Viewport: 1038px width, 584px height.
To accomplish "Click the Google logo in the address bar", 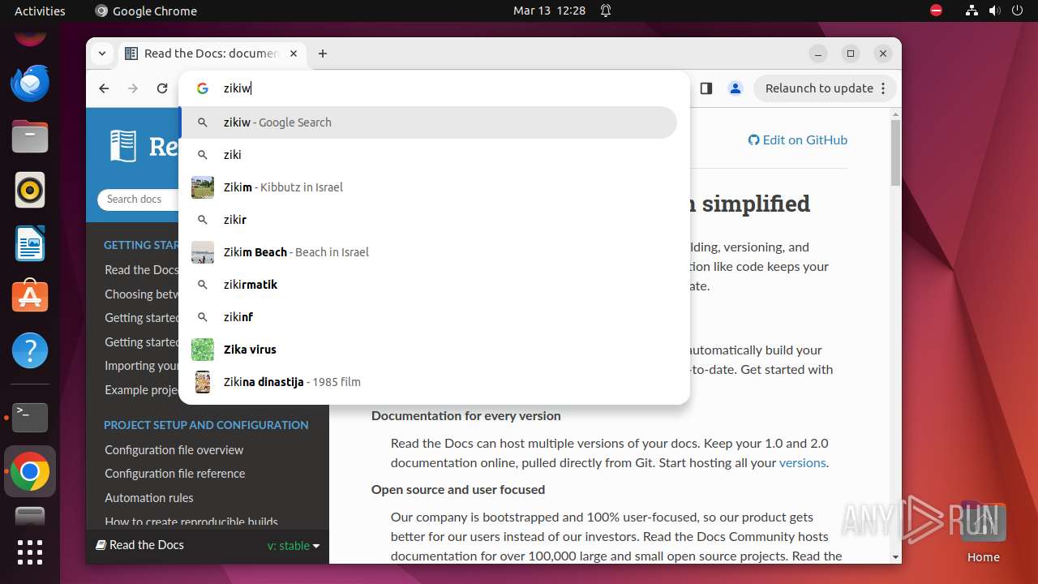I will [203, 88].
